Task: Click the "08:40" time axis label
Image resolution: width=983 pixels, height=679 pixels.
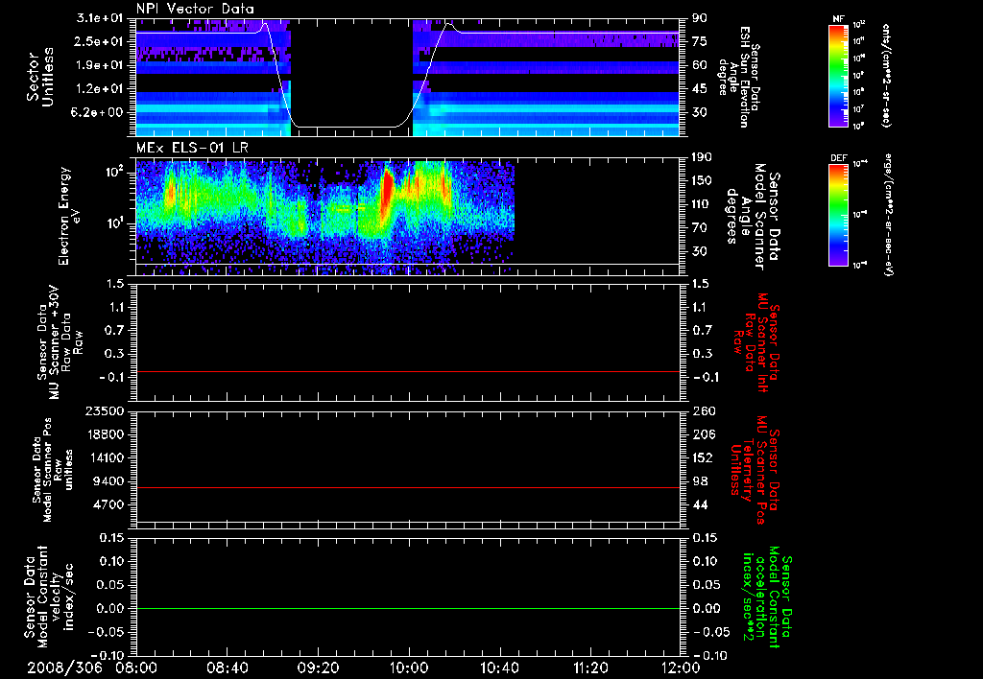Action: pos(227,667)
